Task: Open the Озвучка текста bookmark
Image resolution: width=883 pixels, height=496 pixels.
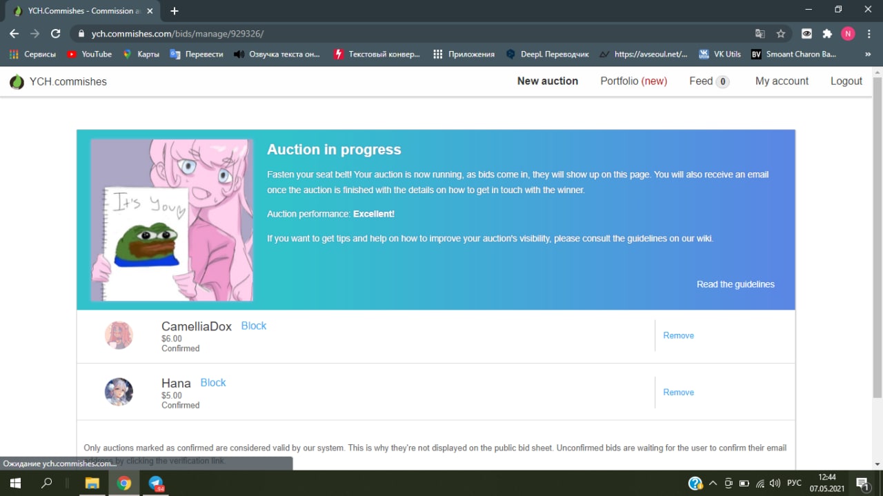Action: [x=277, y=54]
